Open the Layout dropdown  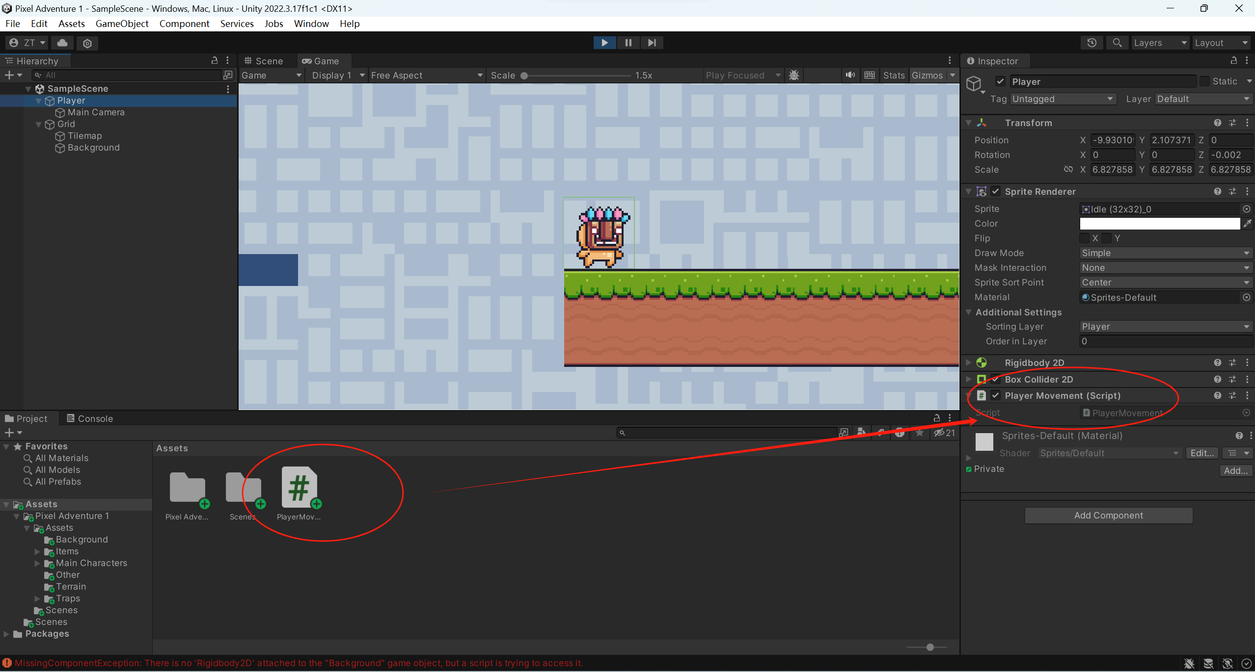[1221, 43]
